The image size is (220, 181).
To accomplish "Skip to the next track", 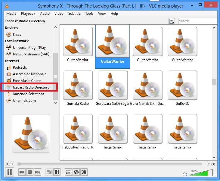I will point(38,172).
